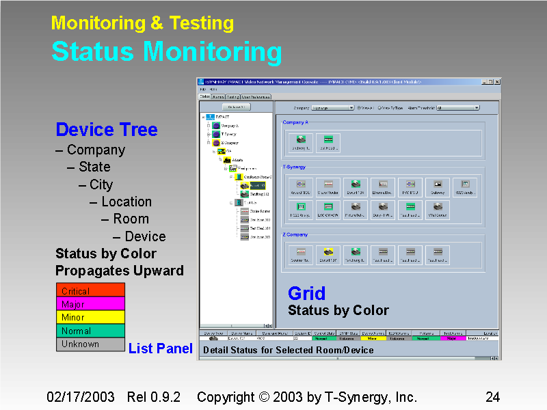547x410 pixels.
Task: Select the Ethernet Switch icon in T-Synergy
Action: pyautogui.click(x=382, y=183)
